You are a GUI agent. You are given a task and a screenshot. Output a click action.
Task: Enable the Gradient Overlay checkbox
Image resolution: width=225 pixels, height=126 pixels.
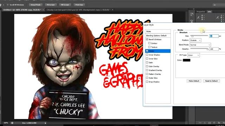point(147,70)
